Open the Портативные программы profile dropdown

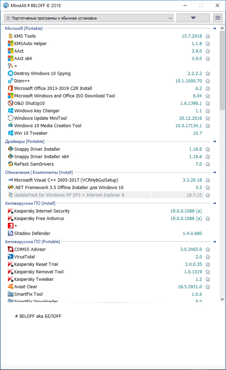89,18
